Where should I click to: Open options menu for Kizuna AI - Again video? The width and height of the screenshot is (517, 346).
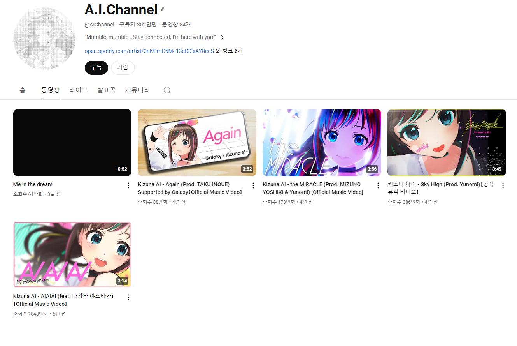(x=253, y=185)
